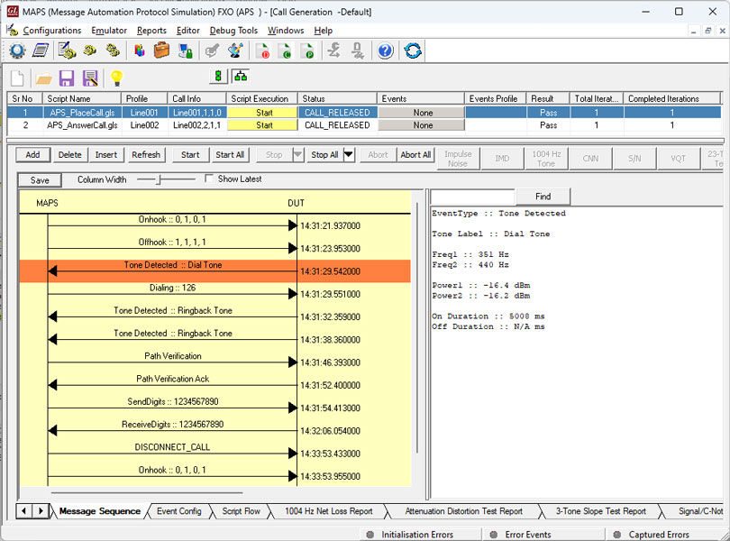Viewport: 730px width, 541px height.
Task: Click the first greyed-out arrow icon before help
Action: point(333,50)
